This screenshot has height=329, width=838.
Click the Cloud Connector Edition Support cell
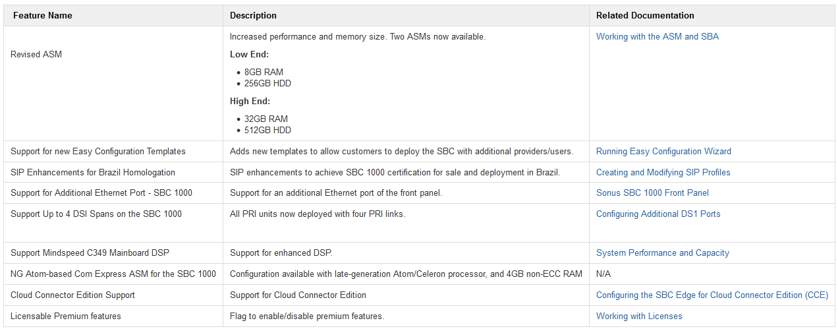[x=113, y=295]
